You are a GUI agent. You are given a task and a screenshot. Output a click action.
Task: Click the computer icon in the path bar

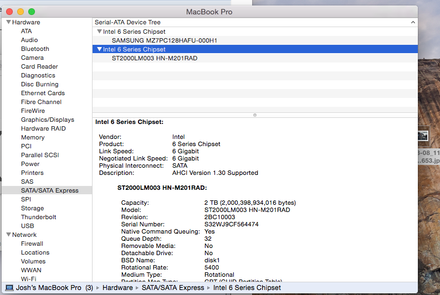9,288
